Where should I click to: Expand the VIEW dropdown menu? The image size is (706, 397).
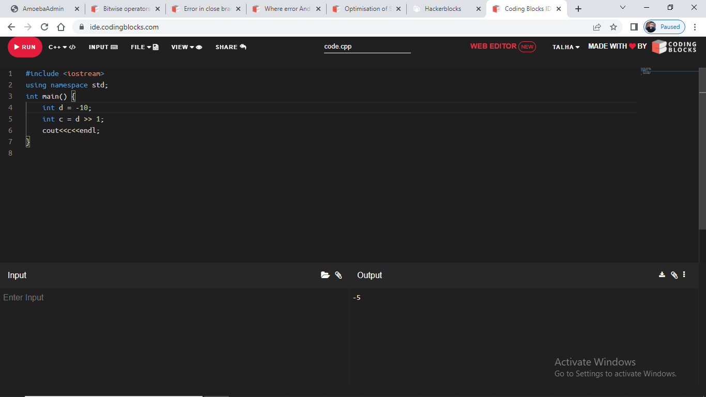tap(187, 47)
